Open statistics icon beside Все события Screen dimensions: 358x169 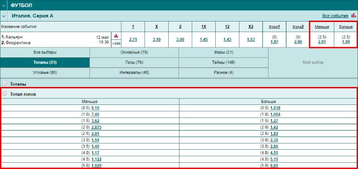click(354, 15)
